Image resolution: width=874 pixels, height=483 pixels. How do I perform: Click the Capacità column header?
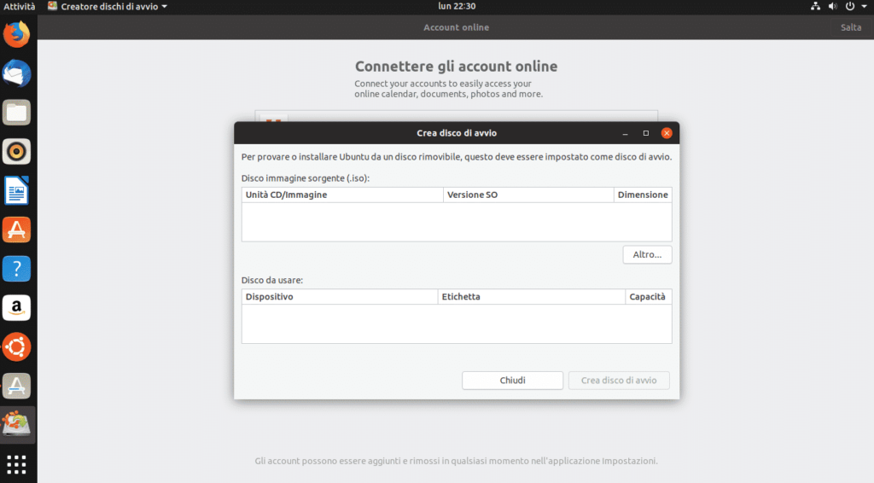pos(649,297)
